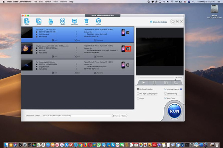Open the Edit menu in the menu bar

point(41,2)
